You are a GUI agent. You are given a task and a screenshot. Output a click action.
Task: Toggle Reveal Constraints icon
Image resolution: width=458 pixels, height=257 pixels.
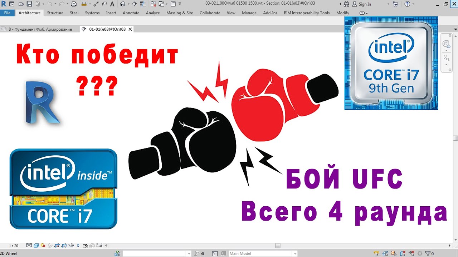point(99,246)
